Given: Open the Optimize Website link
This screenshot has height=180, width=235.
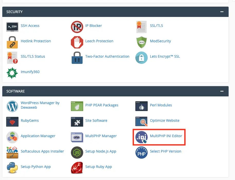Looking at the screenshot, I should (165, 121).
